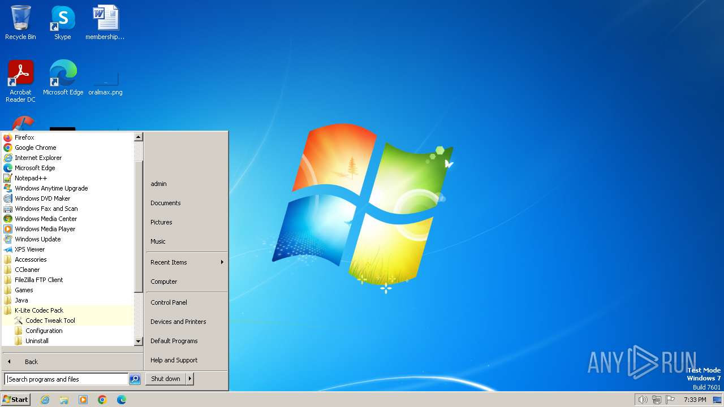This screenshot has height=407, width=724.
Task: Click Google Chrome icon in Start menu
Action: pyautogui.click(x=8, y=148)
